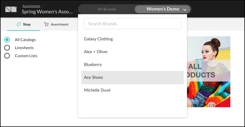Click the Spring Women's Assortment title

click(x=47, y=12)
